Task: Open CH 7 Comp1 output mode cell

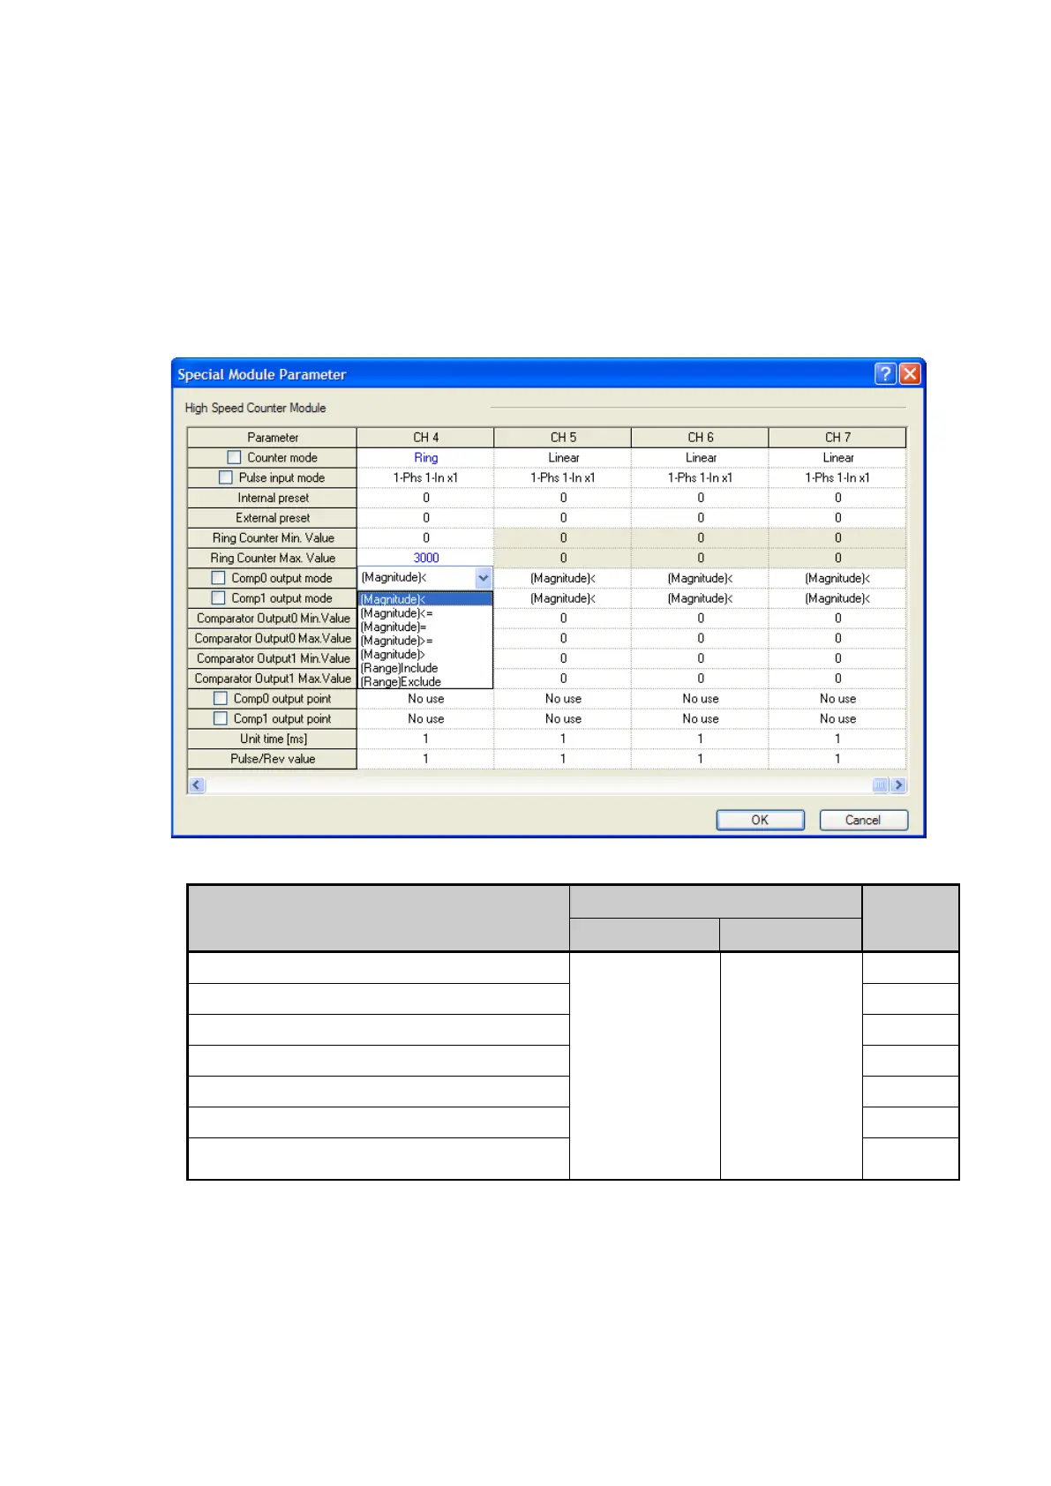Action: click(x=837, y=598)
